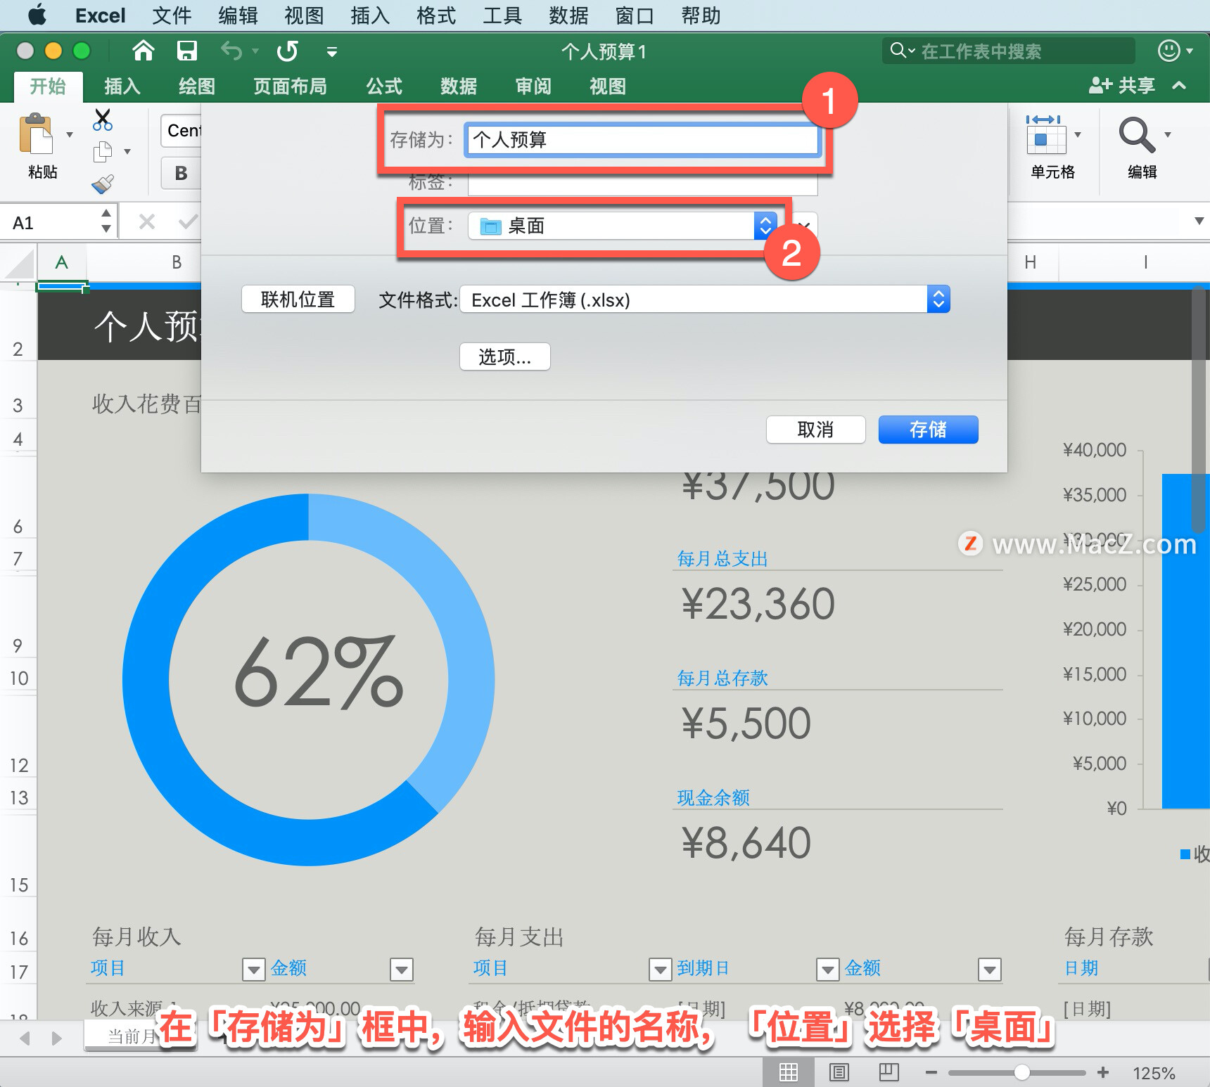The height and width of the screenshot is (1087, 1210).
Task: Select column header H
Action: (1031, 262)
